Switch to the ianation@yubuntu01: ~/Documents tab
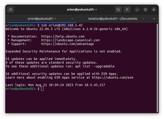The height and width of the screenshot is (119, 164). [x=113, y=19]
